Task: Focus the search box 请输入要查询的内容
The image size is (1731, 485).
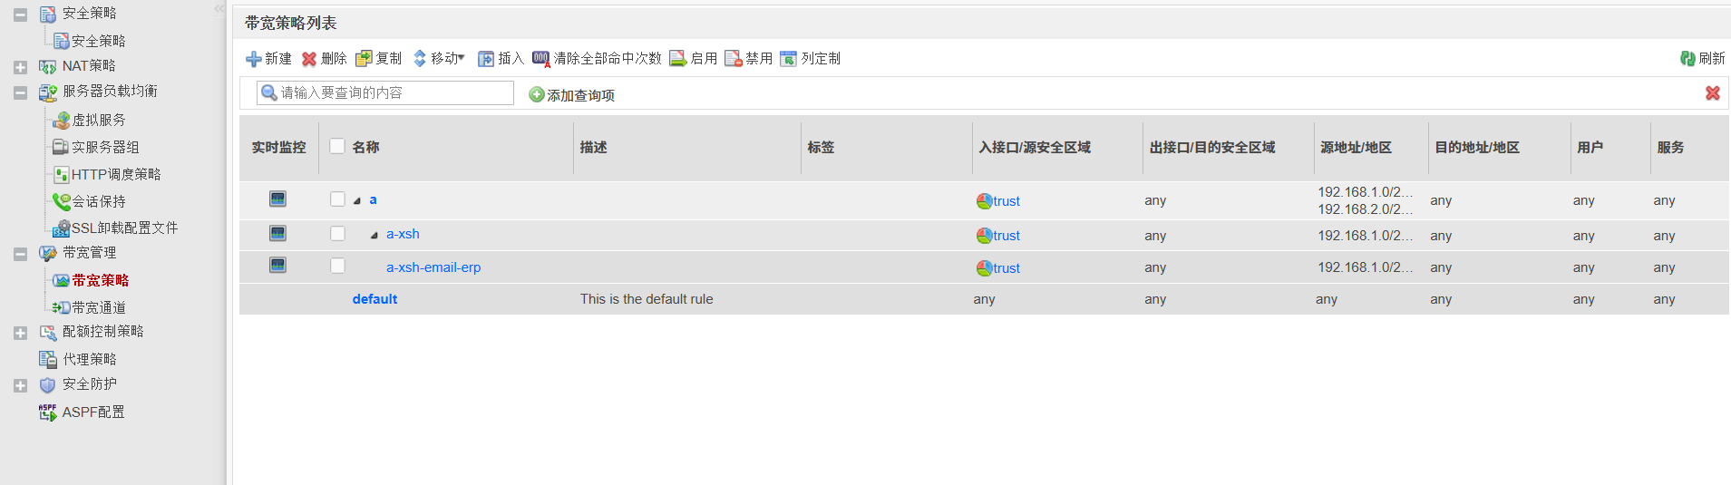Action: [x=385, y=92]
